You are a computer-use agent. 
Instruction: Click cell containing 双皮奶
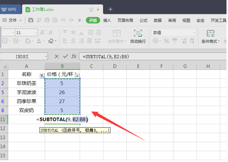tap(26, 110)
